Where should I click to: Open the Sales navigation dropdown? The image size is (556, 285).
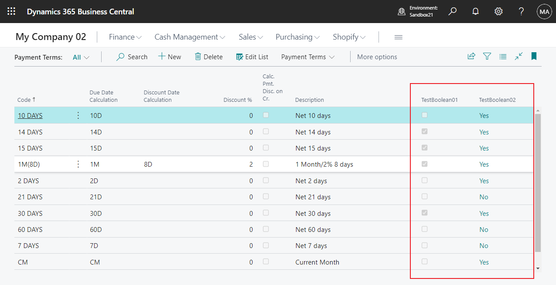click(x=250, y=37)
